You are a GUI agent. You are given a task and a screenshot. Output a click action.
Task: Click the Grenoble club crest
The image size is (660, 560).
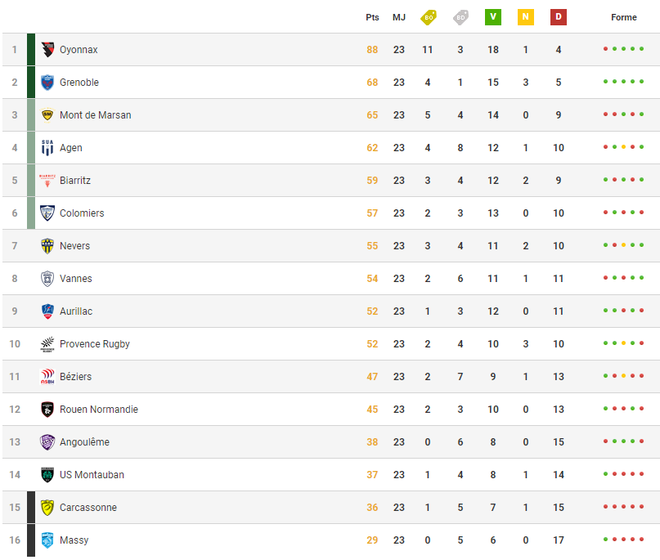click(47, 83)
